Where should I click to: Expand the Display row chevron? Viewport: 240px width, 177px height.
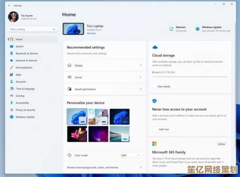click(x=141, y=65)
